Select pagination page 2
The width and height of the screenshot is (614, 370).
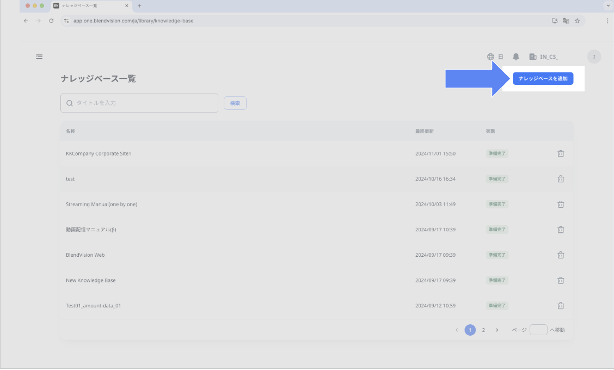pyautogui.click(x=483, y=330)
